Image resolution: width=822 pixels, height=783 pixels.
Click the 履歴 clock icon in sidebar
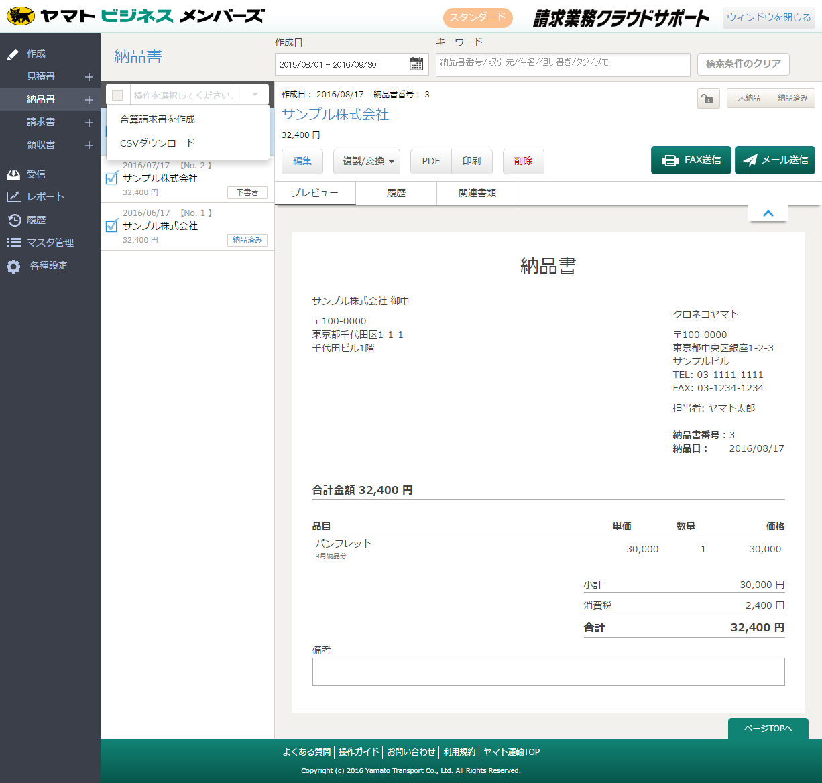click(14, 220)
